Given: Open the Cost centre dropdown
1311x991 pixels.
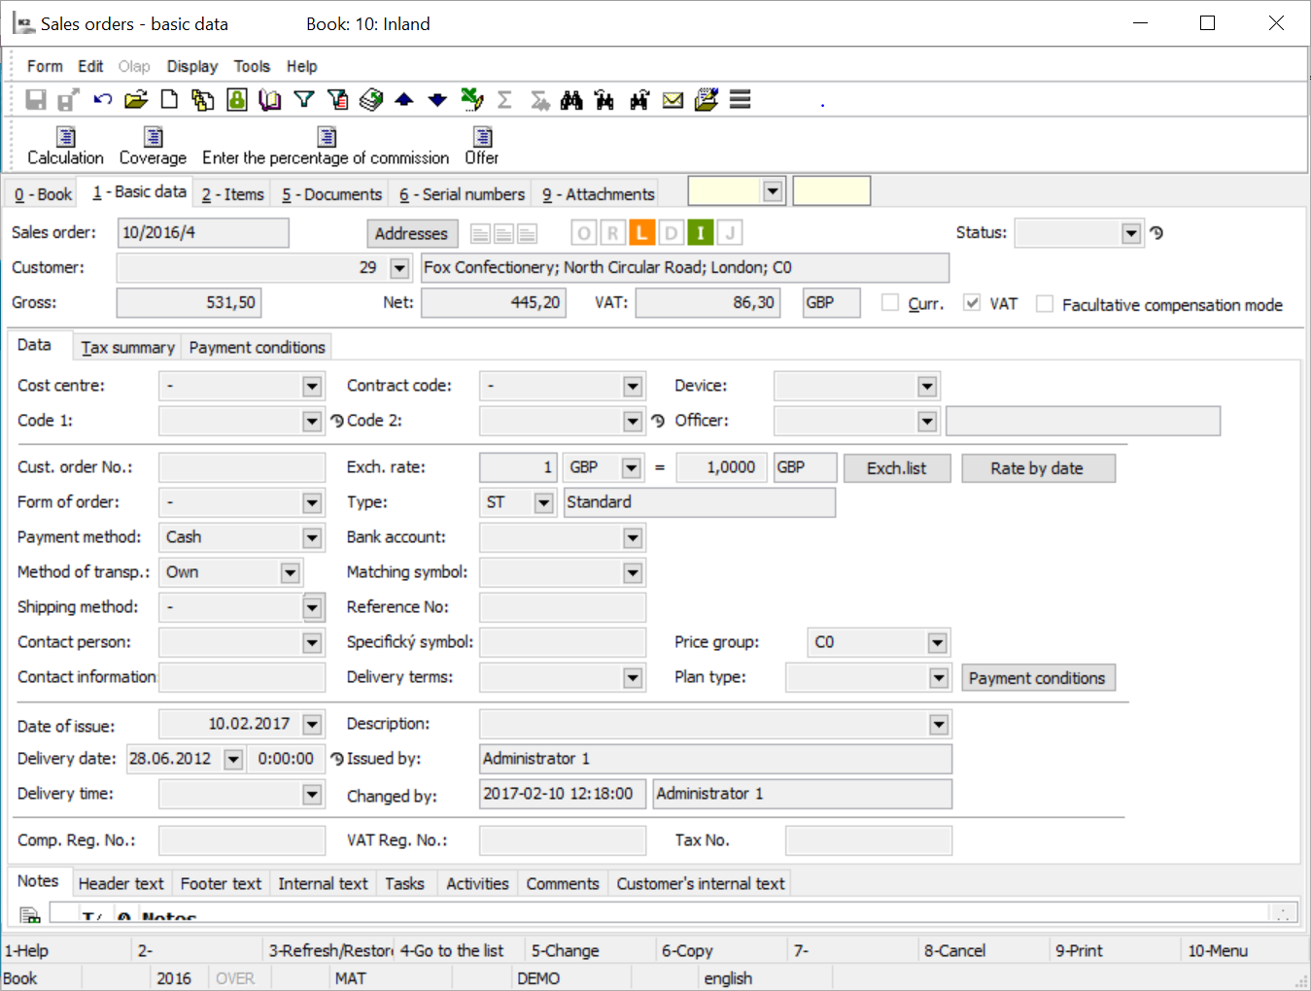Looking at the screenshot, I should (312, 387).
